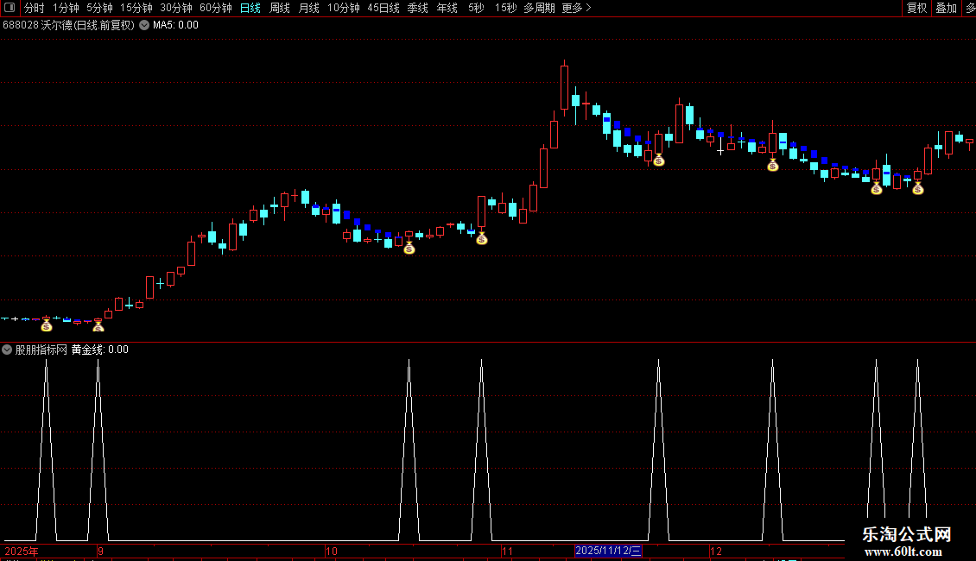Select the 30分钟 period tab
The height and width of the screenshot is (561, 976).
(x=175, y=8)
